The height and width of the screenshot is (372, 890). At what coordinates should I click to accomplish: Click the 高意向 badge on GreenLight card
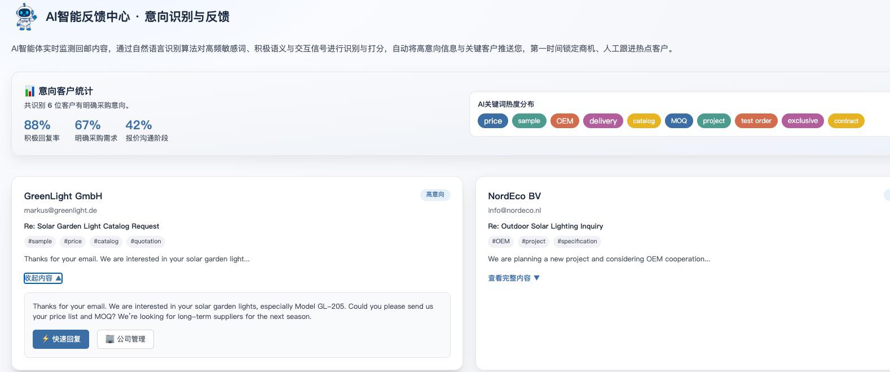click(435, 195)
